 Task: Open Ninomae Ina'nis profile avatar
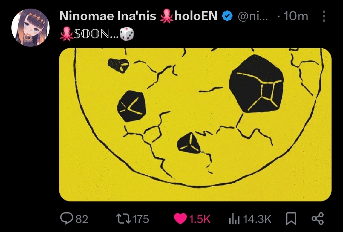point(30,28)
